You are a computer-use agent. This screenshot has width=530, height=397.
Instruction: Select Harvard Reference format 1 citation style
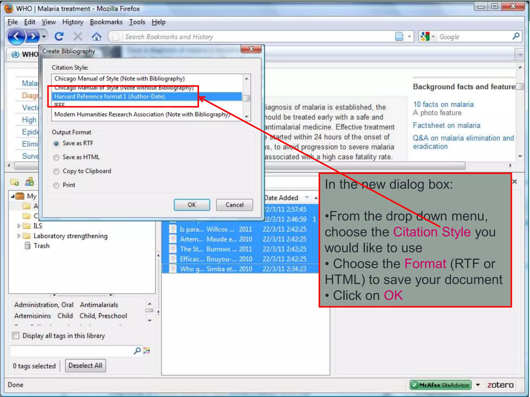point(147,96)
